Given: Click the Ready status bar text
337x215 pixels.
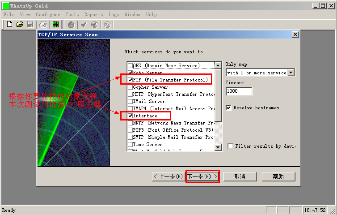Looking at the screenshot, I should coord(9,210).
